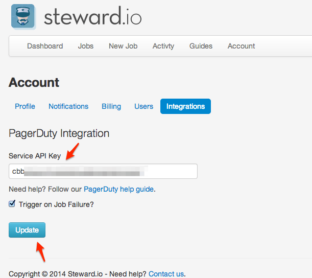The width and height of the screenshot is (312, 278).
Task: Click the Service API Key label
Action: [x=35, y=156]
